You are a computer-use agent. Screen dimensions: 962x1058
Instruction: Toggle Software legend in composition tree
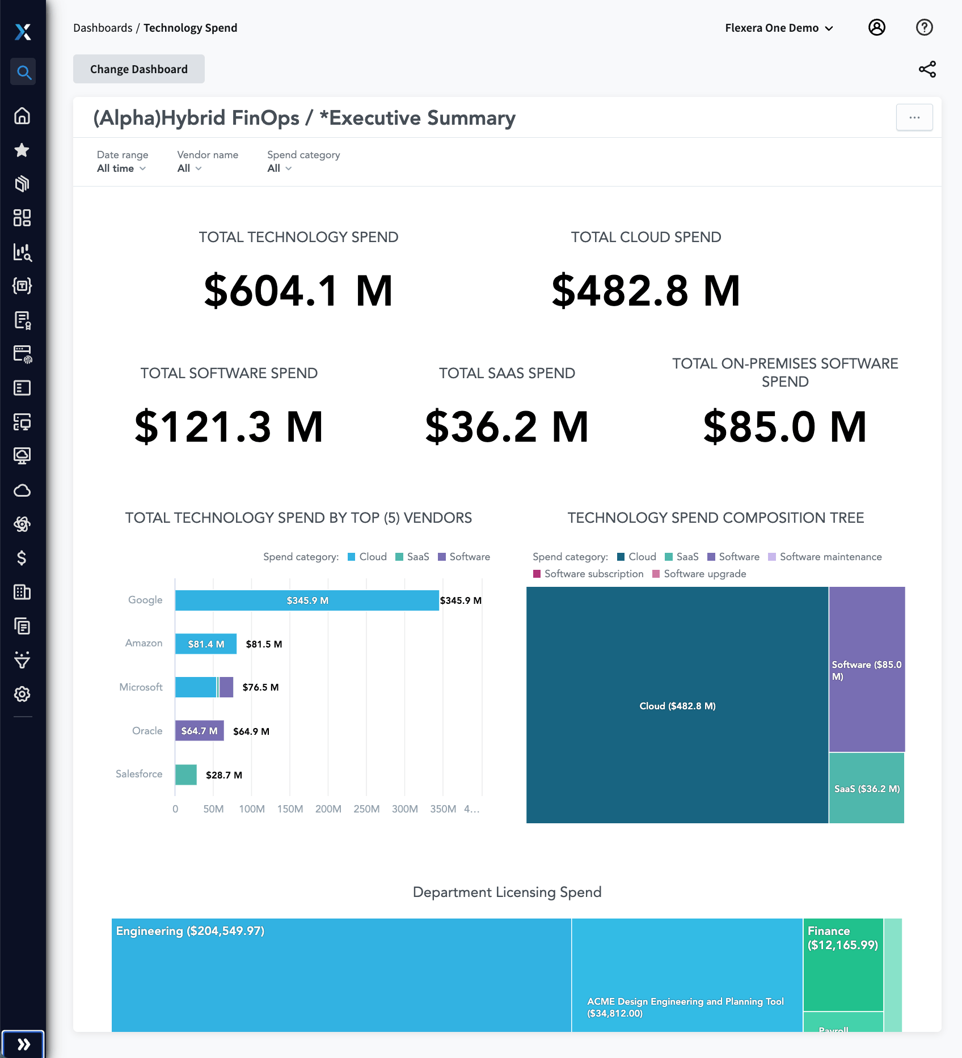click(733, 557)
